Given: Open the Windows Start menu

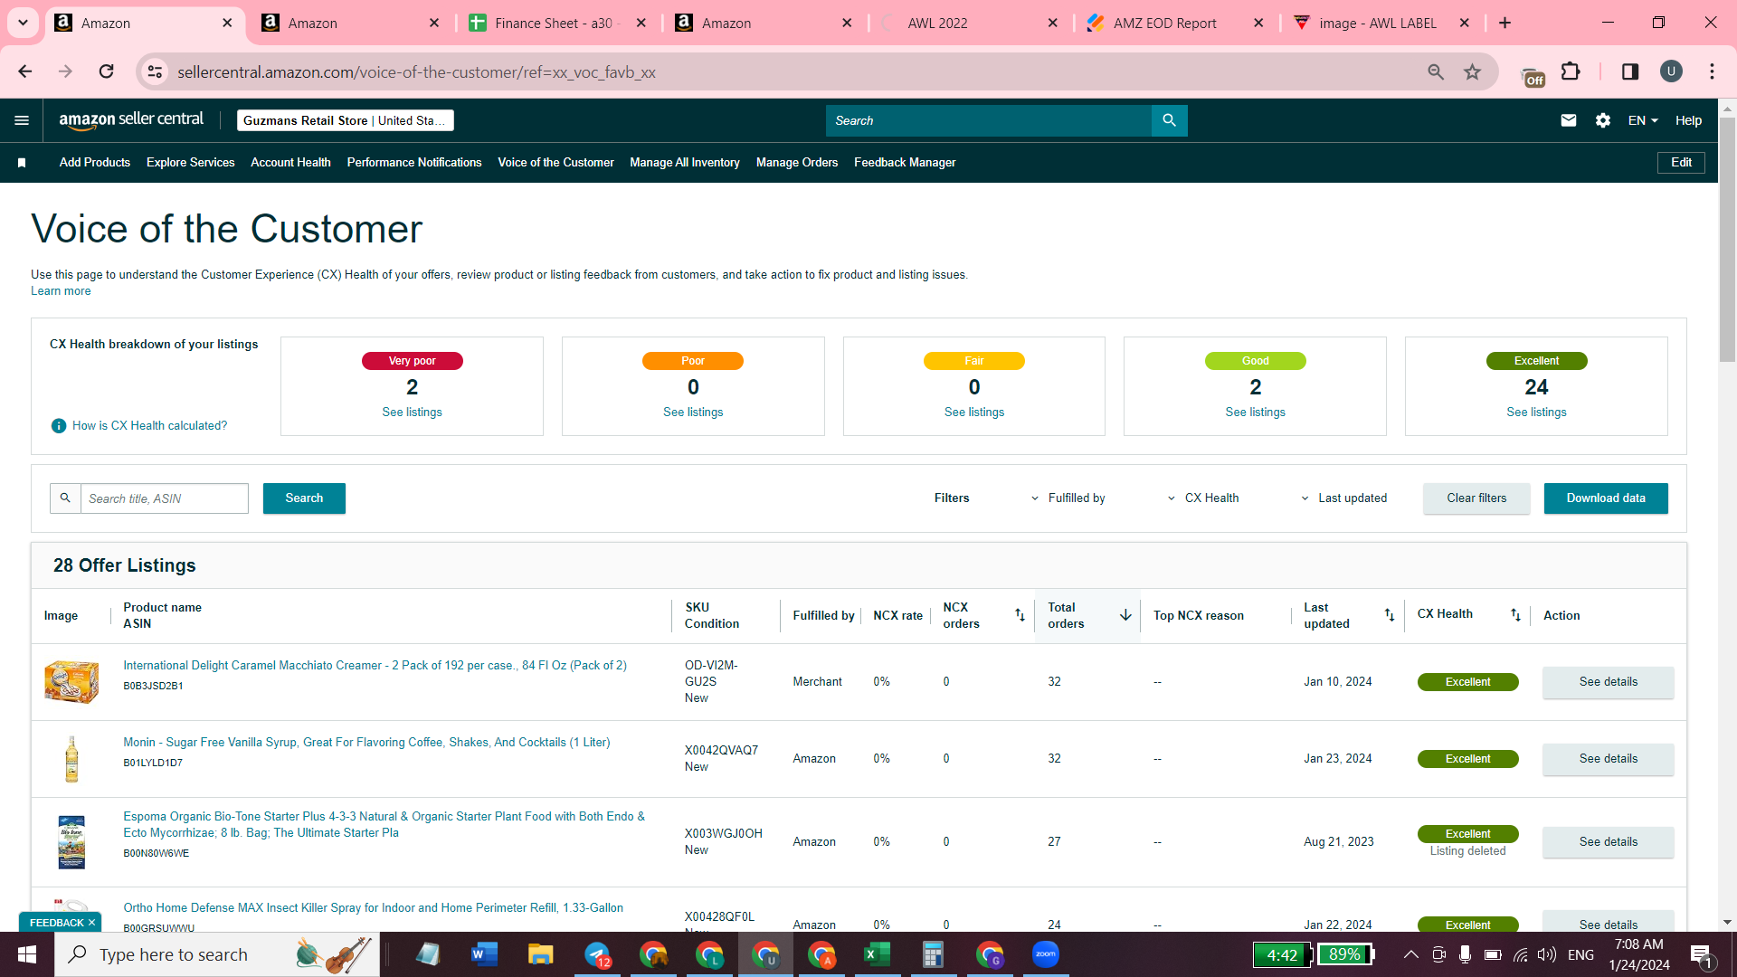Looking at the screenshot, I should tap(27, 954).
